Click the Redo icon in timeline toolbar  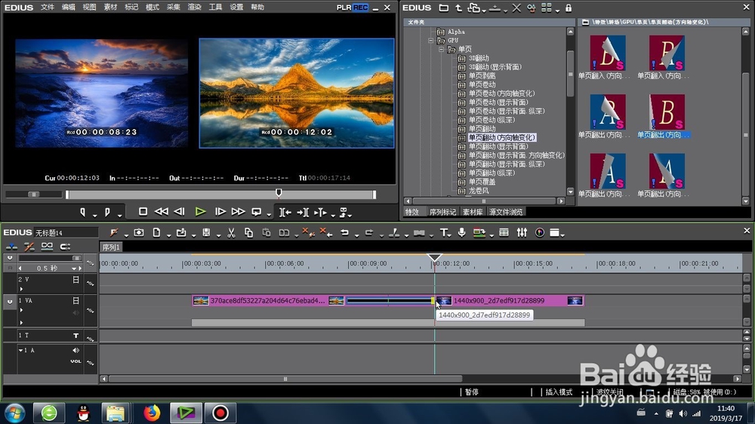tap(369, 233)
